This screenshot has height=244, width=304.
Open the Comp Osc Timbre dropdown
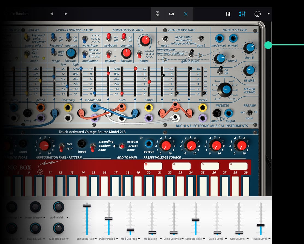coord(204,239)
